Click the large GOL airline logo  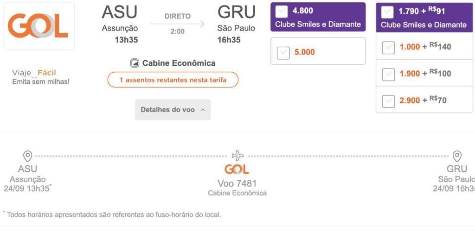pos(39,26)
